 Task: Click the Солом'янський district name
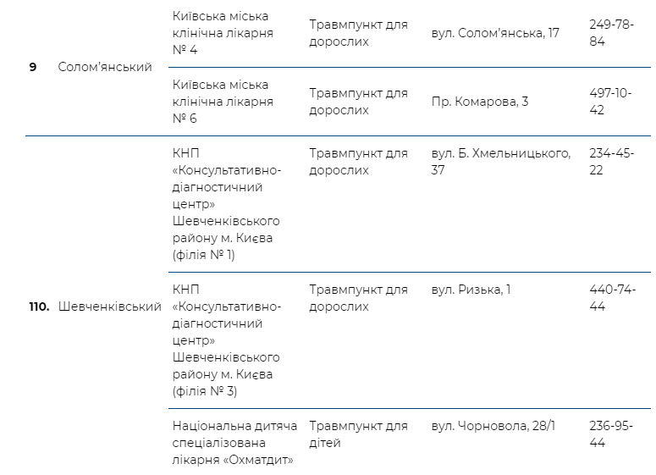click(105, 67)
